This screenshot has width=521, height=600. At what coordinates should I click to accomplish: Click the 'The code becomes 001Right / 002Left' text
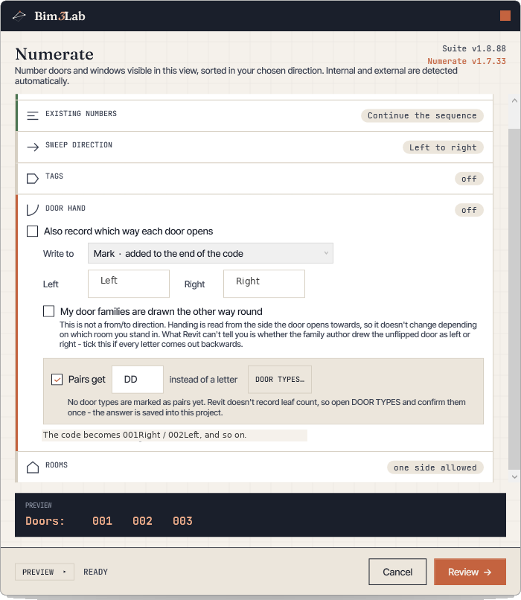click(144, 435)
